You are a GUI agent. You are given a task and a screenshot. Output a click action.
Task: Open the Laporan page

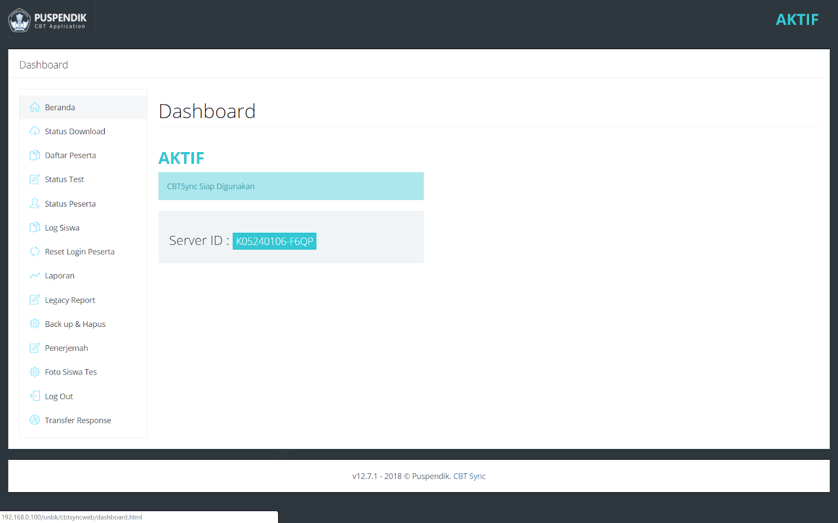coord(83,276)
